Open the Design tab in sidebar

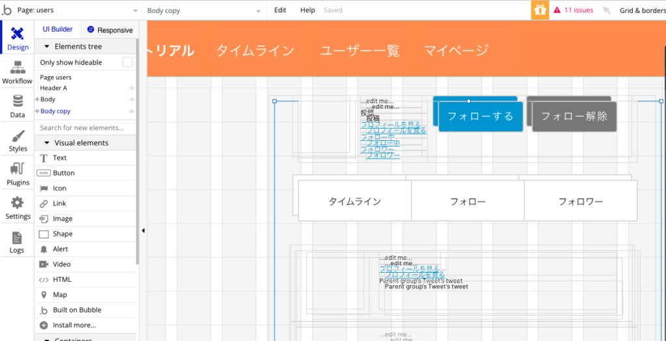point(18,39)
